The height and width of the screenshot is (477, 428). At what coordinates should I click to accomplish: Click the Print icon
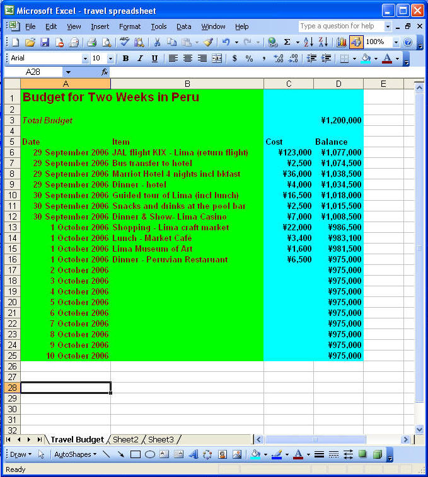point(91,42)
